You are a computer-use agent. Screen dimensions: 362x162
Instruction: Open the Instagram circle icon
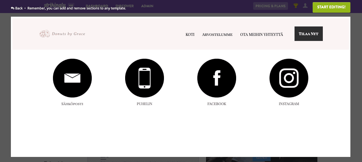click(x=289, y=78)
